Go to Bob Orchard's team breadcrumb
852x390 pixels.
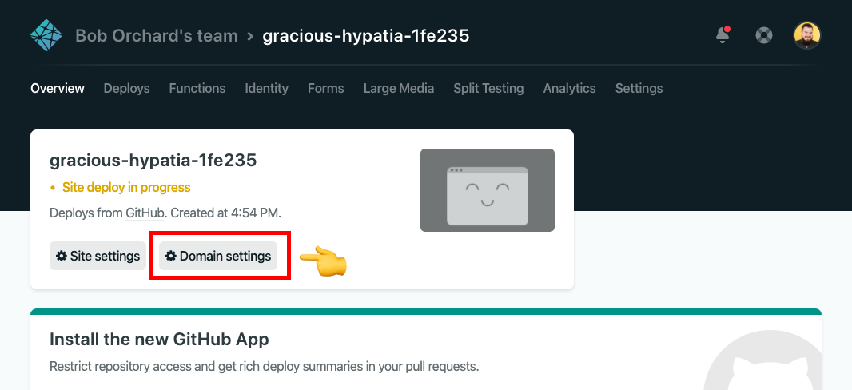[157, 36]
